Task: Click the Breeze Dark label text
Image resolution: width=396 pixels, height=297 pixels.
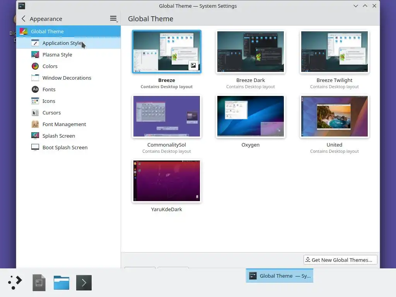Action: (x=251, y=80)
